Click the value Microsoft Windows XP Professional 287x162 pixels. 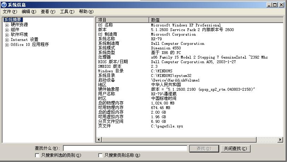click(x=186, y=25)
